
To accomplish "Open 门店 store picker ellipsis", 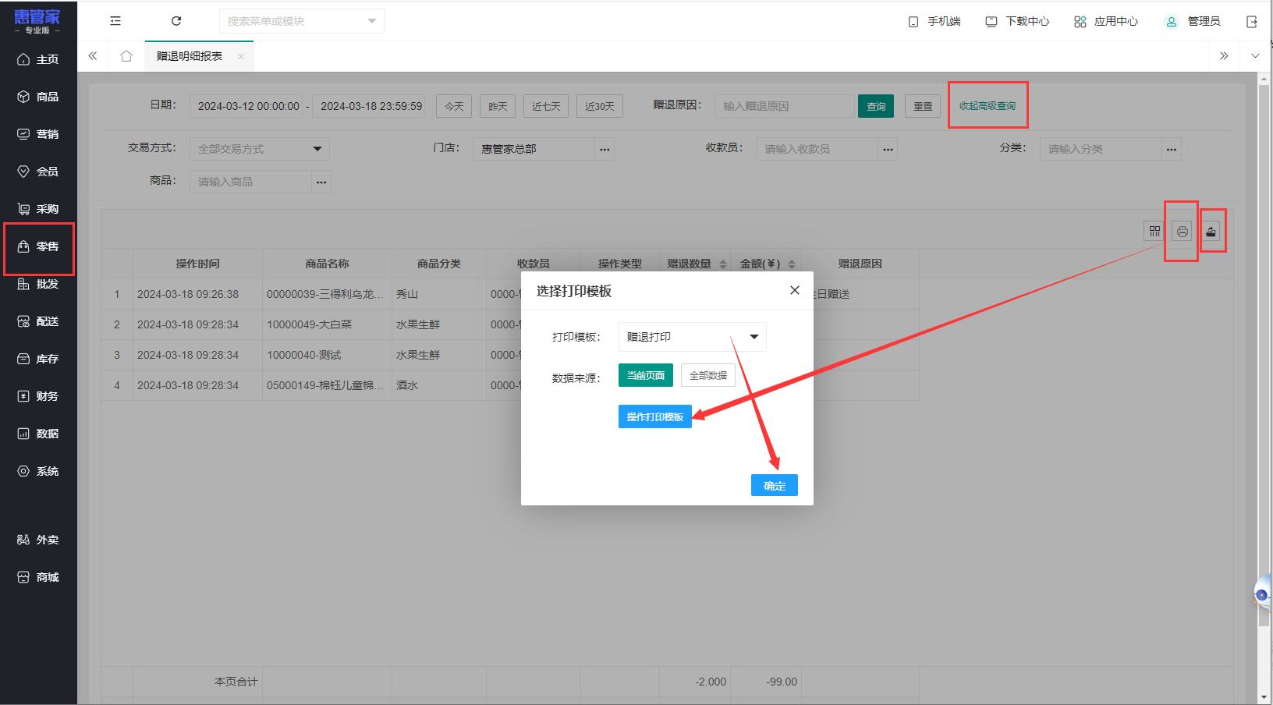I will tap(605, 149).
